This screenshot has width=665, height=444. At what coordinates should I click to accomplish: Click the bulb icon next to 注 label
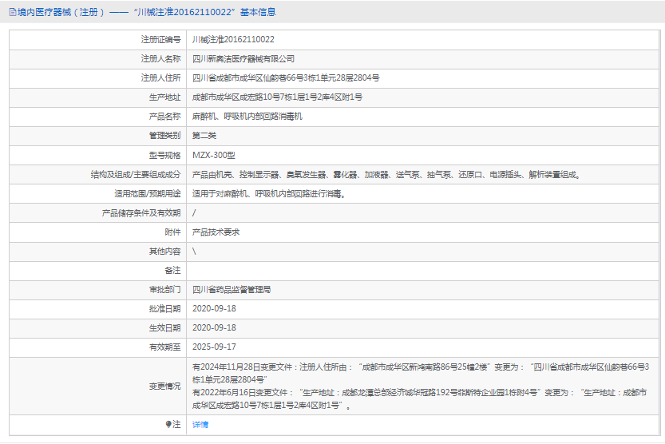tap(168, 424)
